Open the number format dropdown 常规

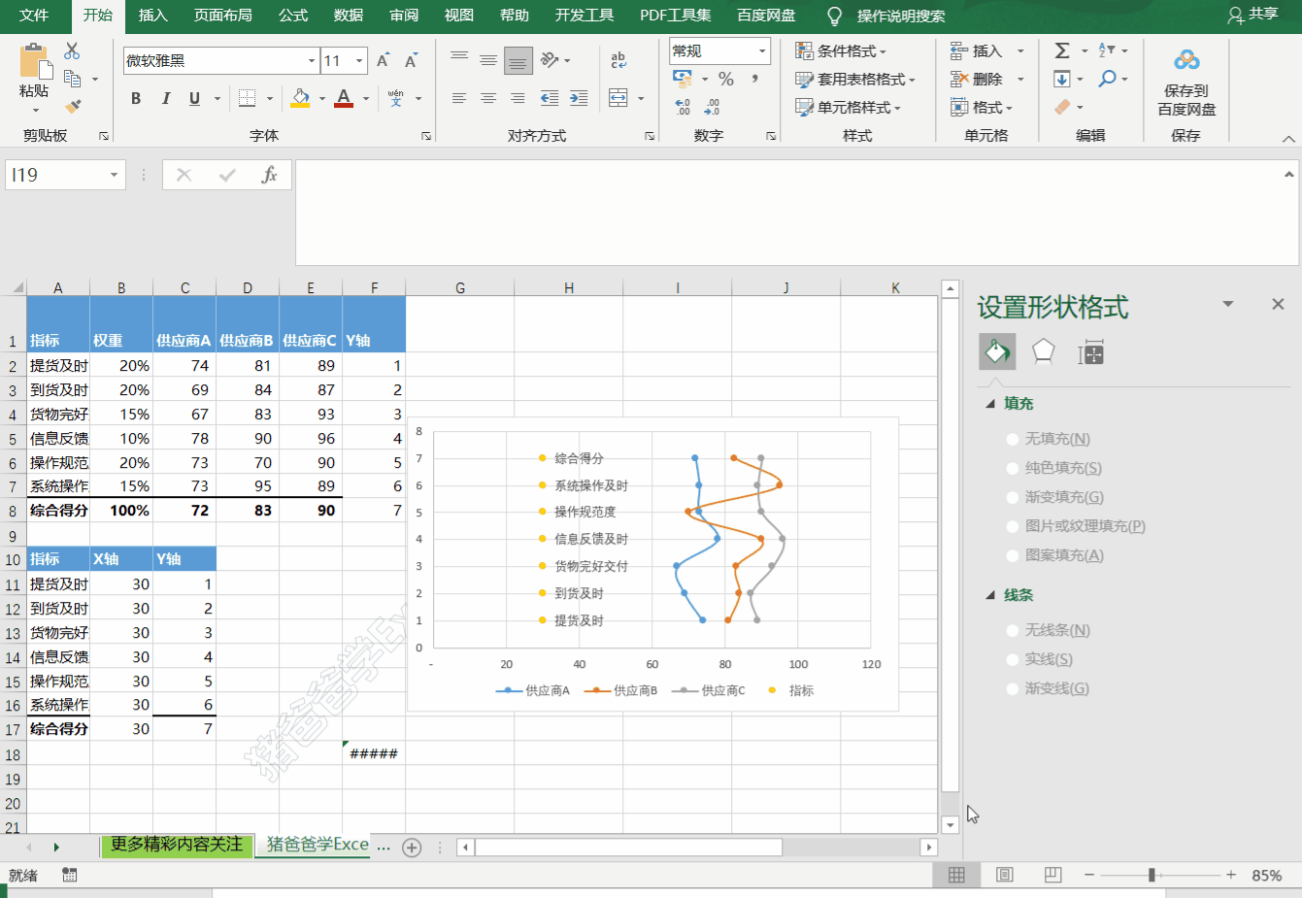click(x=762, y=50)
